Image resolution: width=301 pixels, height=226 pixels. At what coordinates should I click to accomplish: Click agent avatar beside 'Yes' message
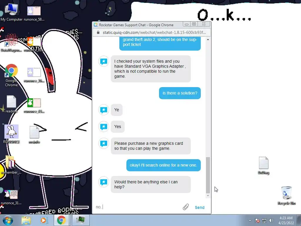pyautogui.click(x=104, y=127)
